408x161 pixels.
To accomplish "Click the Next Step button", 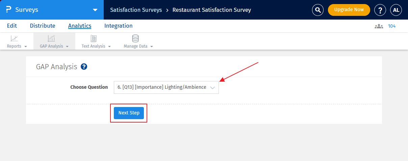I will point(129,113).
